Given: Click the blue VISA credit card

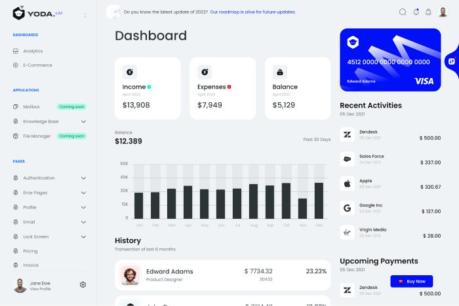Looking at the screenshot, I should coord(390,60).
